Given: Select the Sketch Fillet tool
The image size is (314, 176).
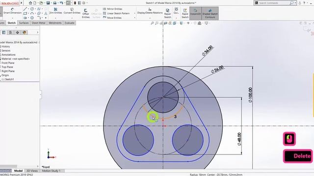Looking at the screenshot, I should 39,18.
